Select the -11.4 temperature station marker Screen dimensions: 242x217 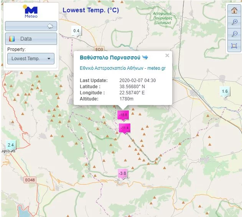pyautogui.click(x=125, y=128)
